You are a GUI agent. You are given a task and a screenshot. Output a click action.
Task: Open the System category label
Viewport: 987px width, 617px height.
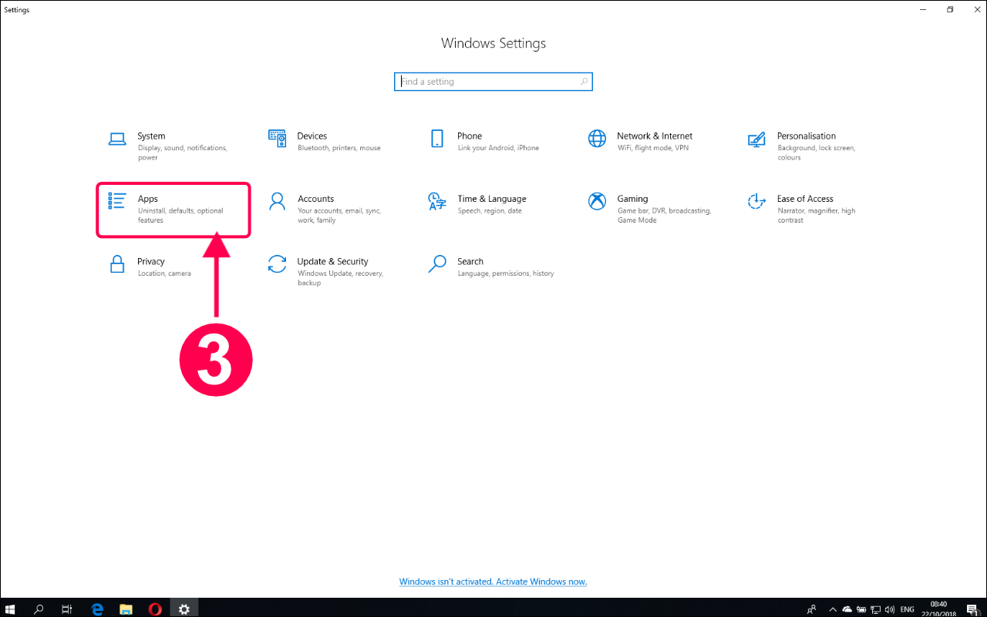pyautogui.click(x=151, y=136)
